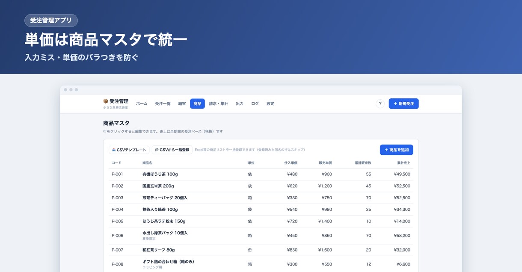Click the ＋ 商品を追加 button
This screenshot has width=522, height=272.
(x=396, y=150)
